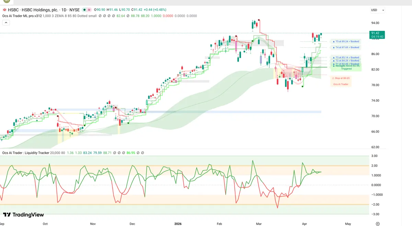Image resolution: width=412 pixels, height=226 pixels.
Task: Click the HSBC red logo icon
Action: (4, 10)
